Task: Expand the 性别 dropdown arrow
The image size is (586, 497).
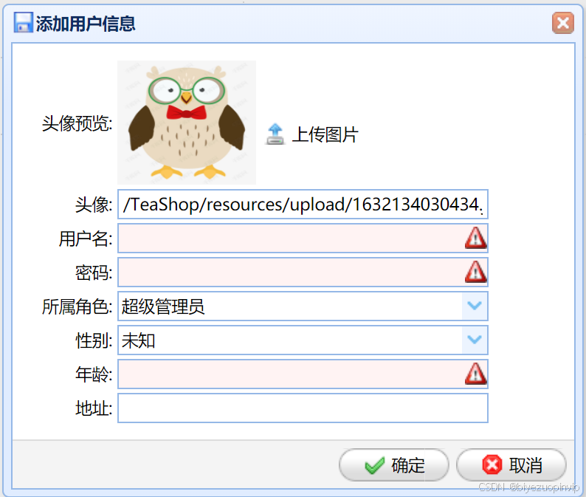Action: click(475, 340)
